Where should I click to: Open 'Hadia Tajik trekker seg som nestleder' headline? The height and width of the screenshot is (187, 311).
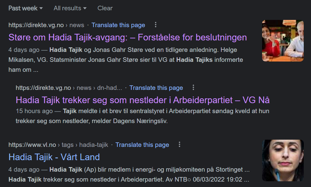143,100
